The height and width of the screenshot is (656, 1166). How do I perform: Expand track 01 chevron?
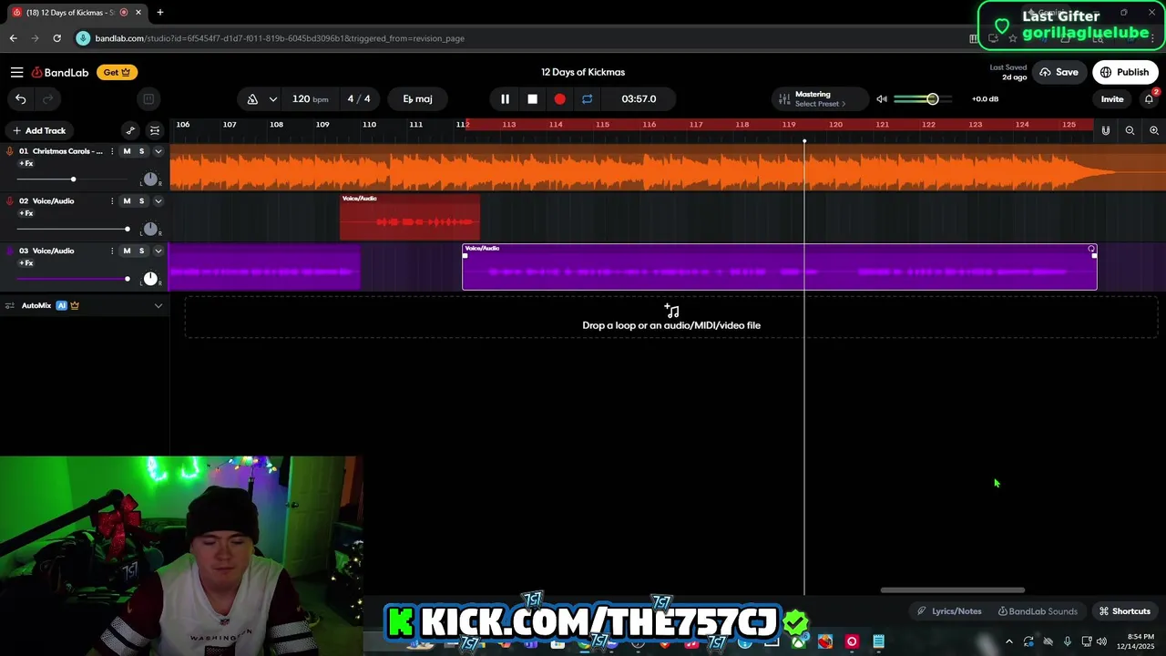coord(158,151)
